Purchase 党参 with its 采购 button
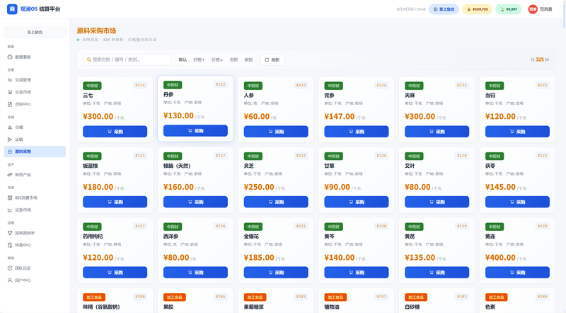 coord(357,132)
